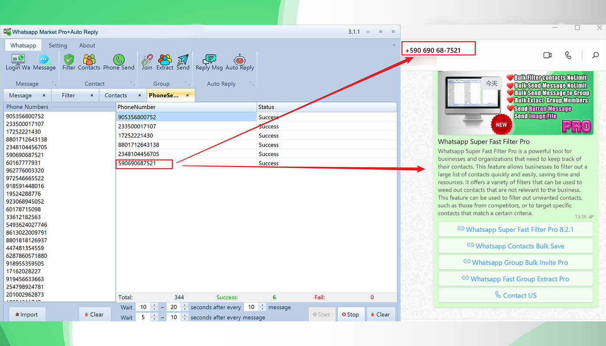The height and width of the screenshot is (346, 606).
Task: Search the chat in WhatsApp window
Action: tap(596, 55)
